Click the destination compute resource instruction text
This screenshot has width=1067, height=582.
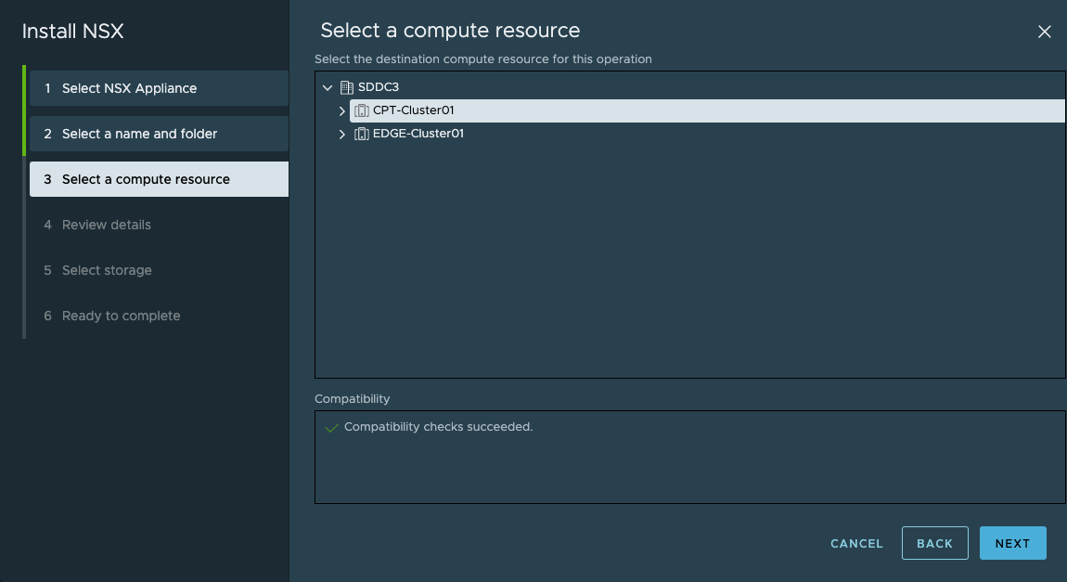click(x=483, y=59)
